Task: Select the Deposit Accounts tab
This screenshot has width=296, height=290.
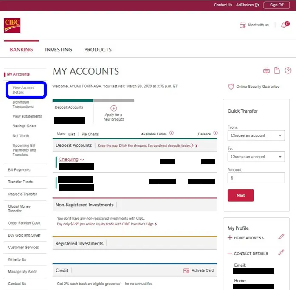Action: [x=73, y=111]
